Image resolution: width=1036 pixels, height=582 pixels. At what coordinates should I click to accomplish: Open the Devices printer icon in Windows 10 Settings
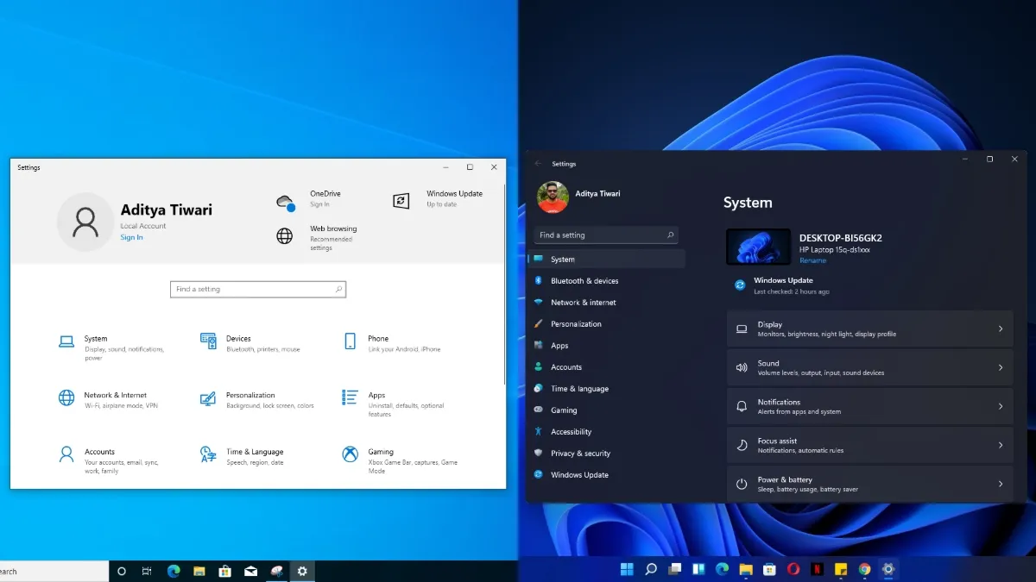click(207, 341)
